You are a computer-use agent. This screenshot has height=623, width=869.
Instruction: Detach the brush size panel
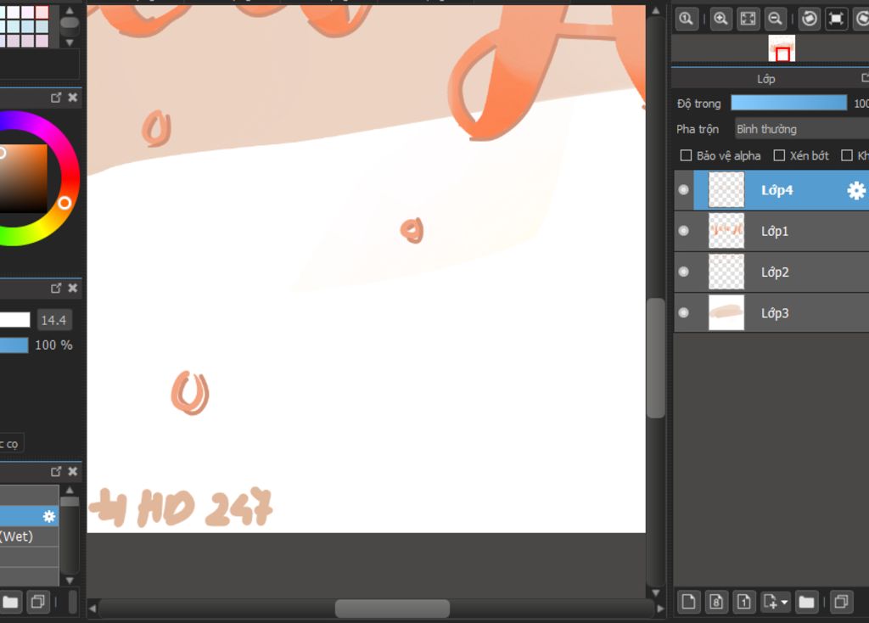(x=56, y=289)
